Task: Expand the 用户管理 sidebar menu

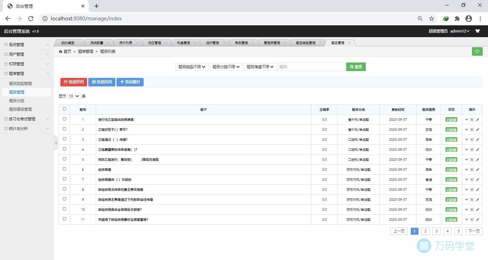Action: point(26,54)
